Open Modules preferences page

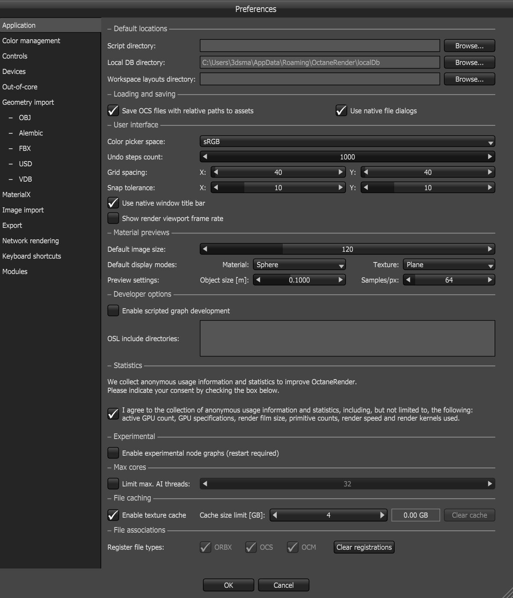pyautogui.click(x=50, y=271)
